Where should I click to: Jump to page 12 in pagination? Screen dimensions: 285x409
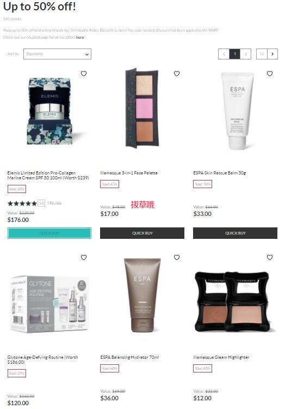tap(262, 54)
